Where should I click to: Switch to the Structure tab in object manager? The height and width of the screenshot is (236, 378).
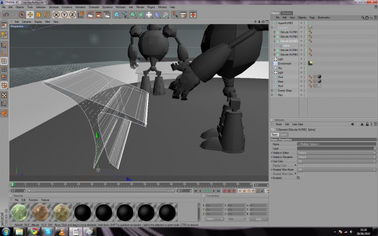pyautogui.click(x=287, y=13)
